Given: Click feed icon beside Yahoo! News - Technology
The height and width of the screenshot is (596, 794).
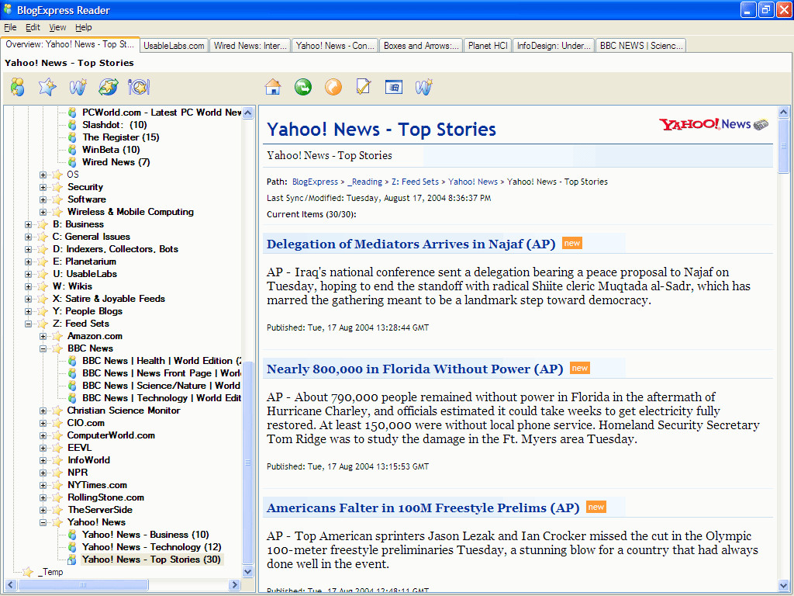Looking at the screenshot, I should pyautogui.click(x=72, y=547).
